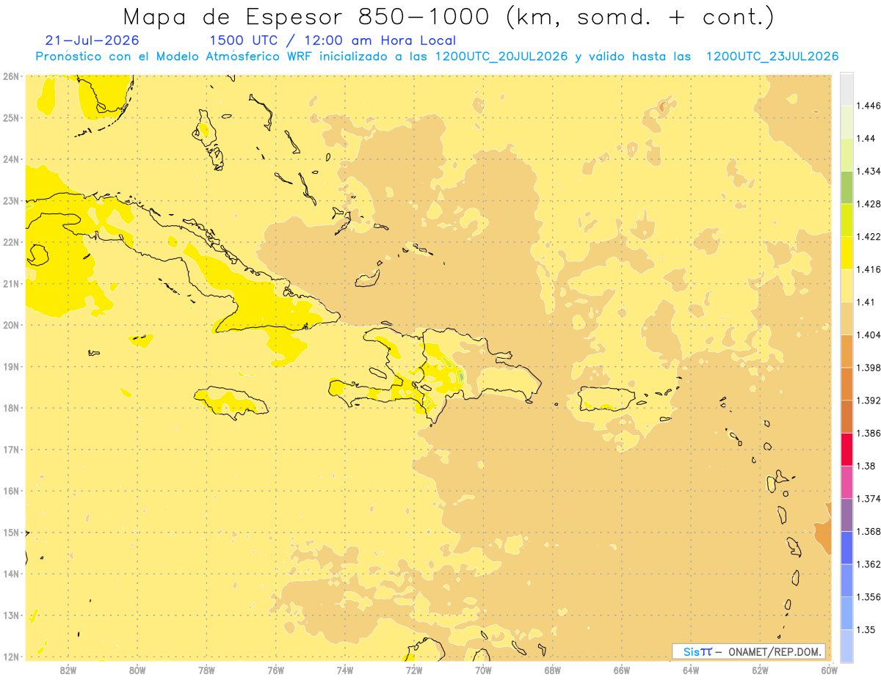Click the validity stamp '1200UTC_23JUL2026'
The image size is (881, 680).
coord(772,56)
